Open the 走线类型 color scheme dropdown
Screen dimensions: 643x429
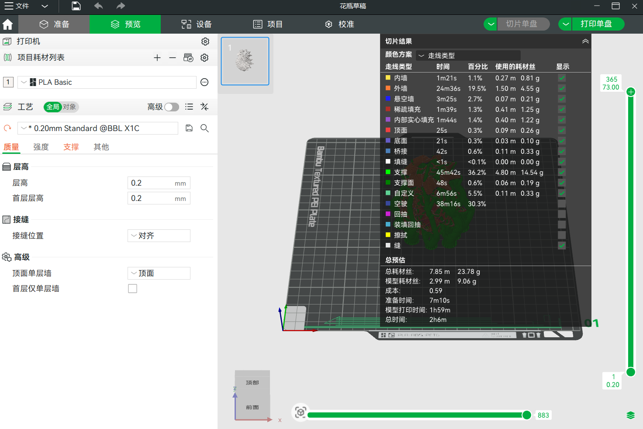468,55
